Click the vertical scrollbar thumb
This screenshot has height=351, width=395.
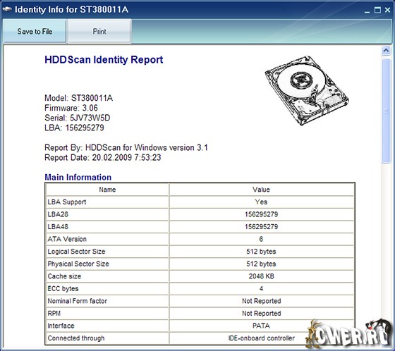point(386,111)
